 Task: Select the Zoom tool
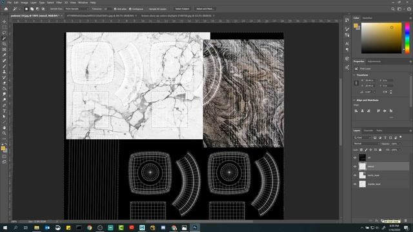click(4, 133)
